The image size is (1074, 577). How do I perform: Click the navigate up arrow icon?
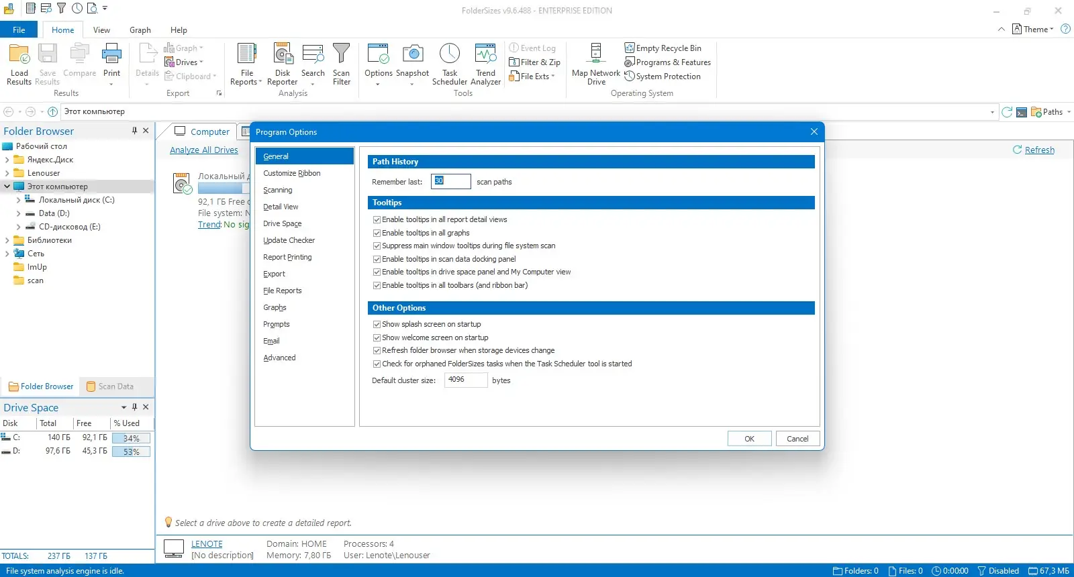(52, 112)
